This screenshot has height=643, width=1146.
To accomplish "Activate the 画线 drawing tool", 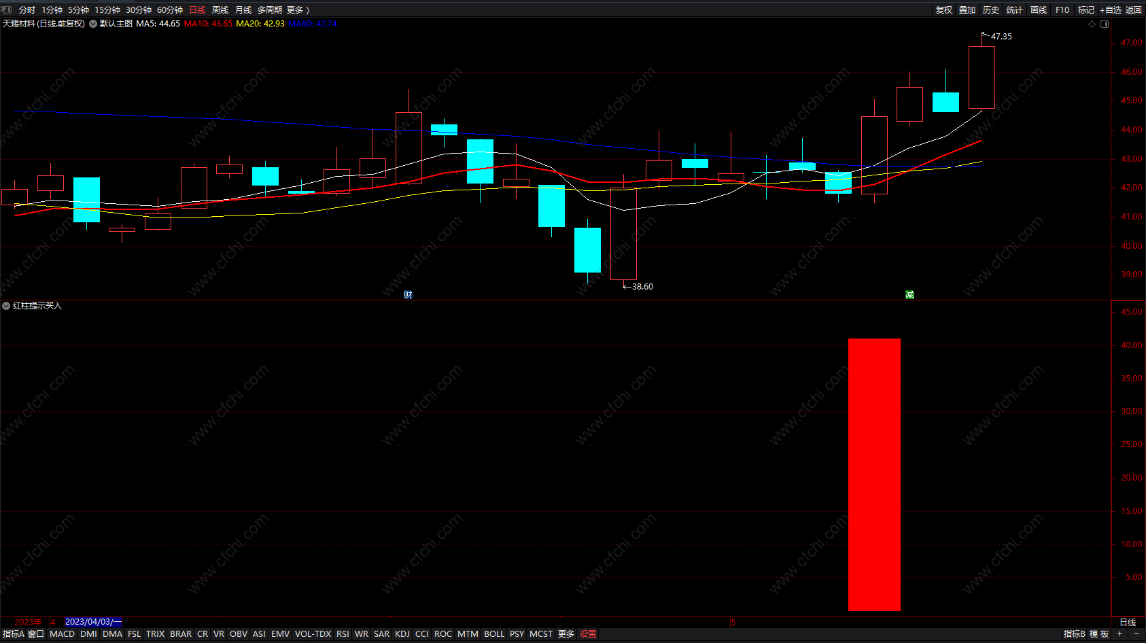I will (1039, 10).
